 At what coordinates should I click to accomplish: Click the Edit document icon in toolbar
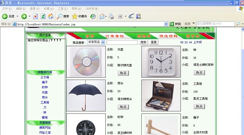pos(120,16)
